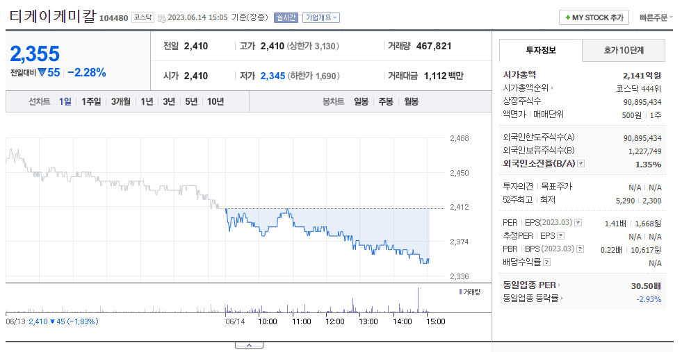
Task: Click the 2,412 dotted baseline price label
Action: click(x=460, y=207)
